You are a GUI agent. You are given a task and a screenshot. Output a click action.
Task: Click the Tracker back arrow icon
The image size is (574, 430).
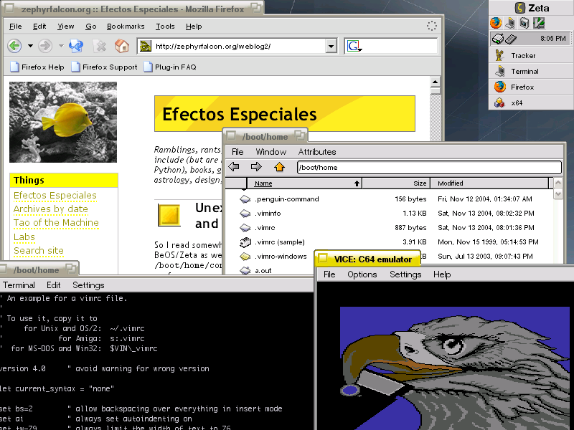coord(234,167)
